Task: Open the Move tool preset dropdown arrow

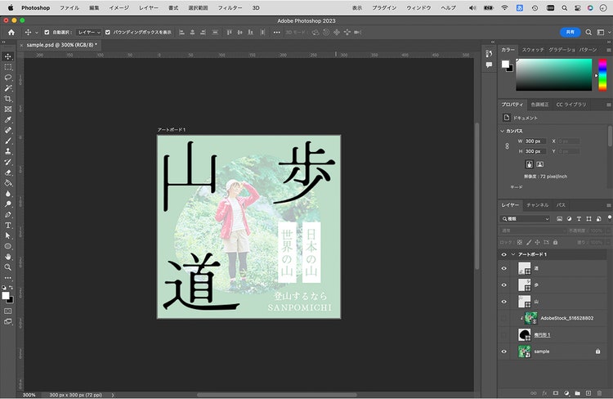Action: (x=37, y=33)
